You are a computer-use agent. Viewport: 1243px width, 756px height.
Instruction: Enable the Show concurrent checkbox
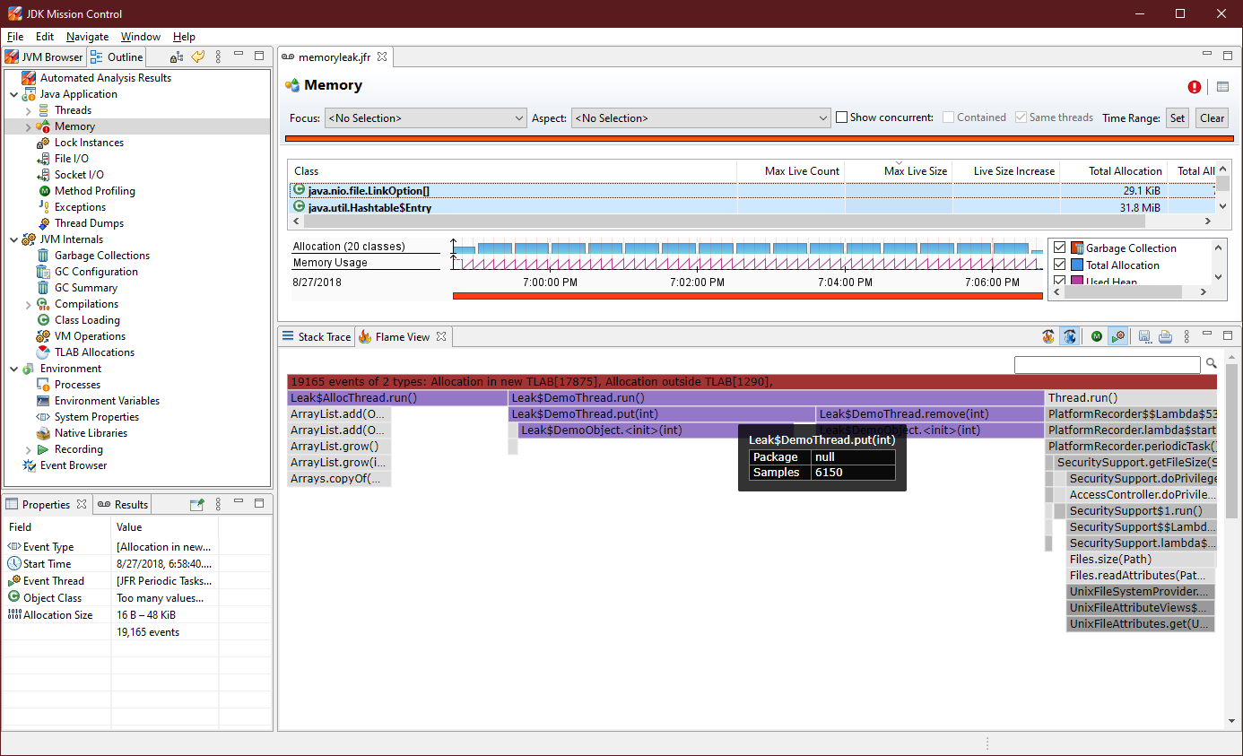842,117
